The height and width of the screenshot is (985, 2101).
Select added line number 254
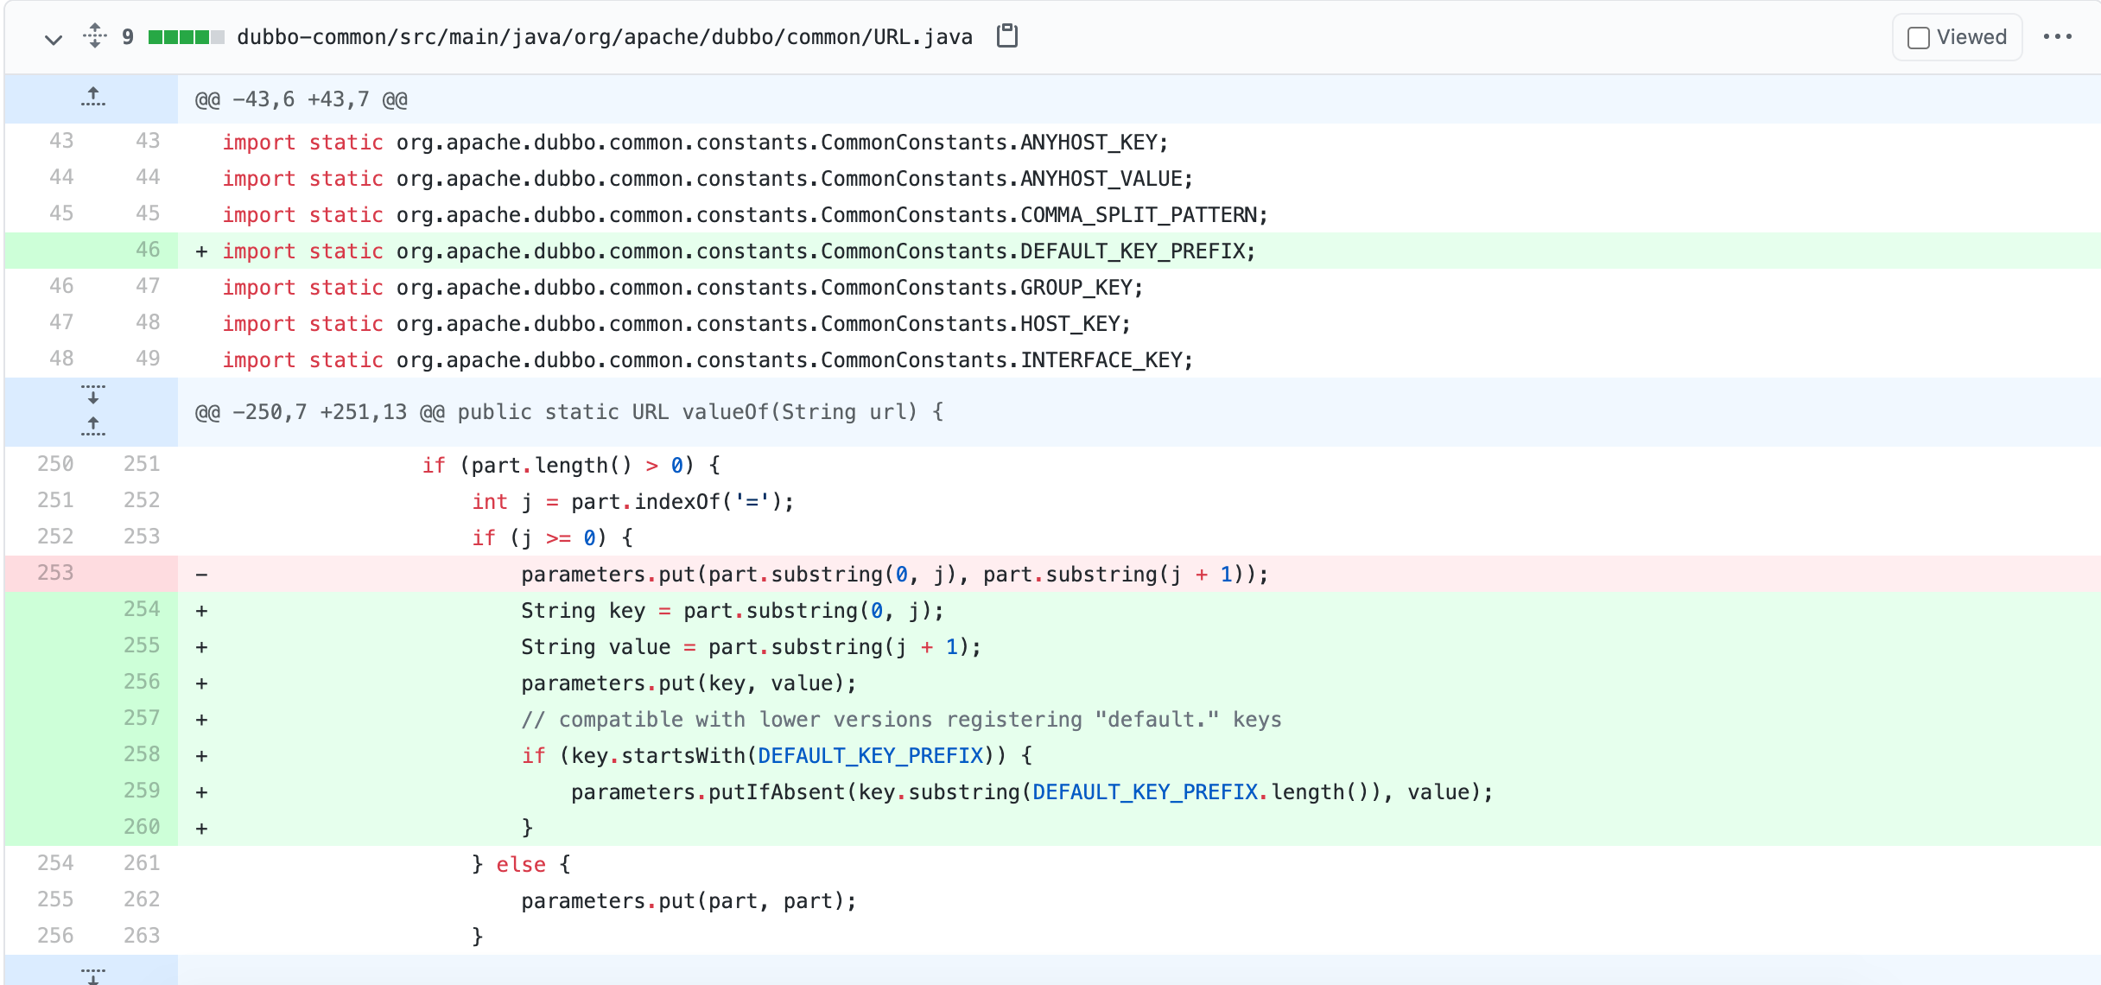point(142,609)
